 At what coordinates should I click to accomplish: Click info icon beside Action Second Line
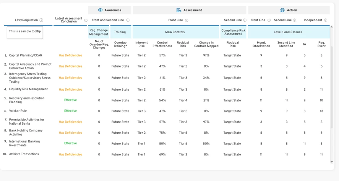pyautogui.click(x=294, y=20)
